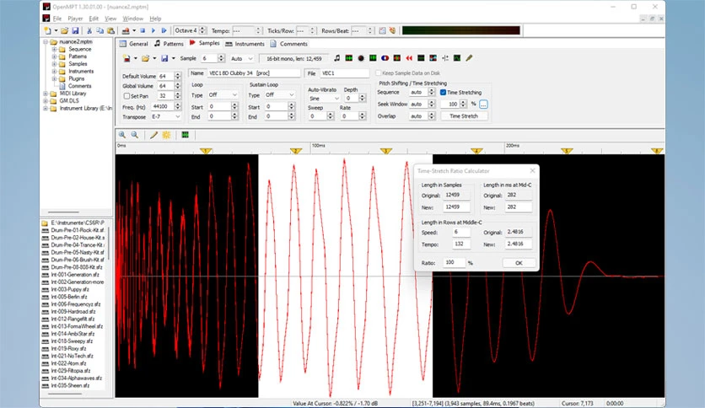Expand the MIDI Library tree node
The height and width of the screenshot is (408, 705).
[x=46, y=94]
